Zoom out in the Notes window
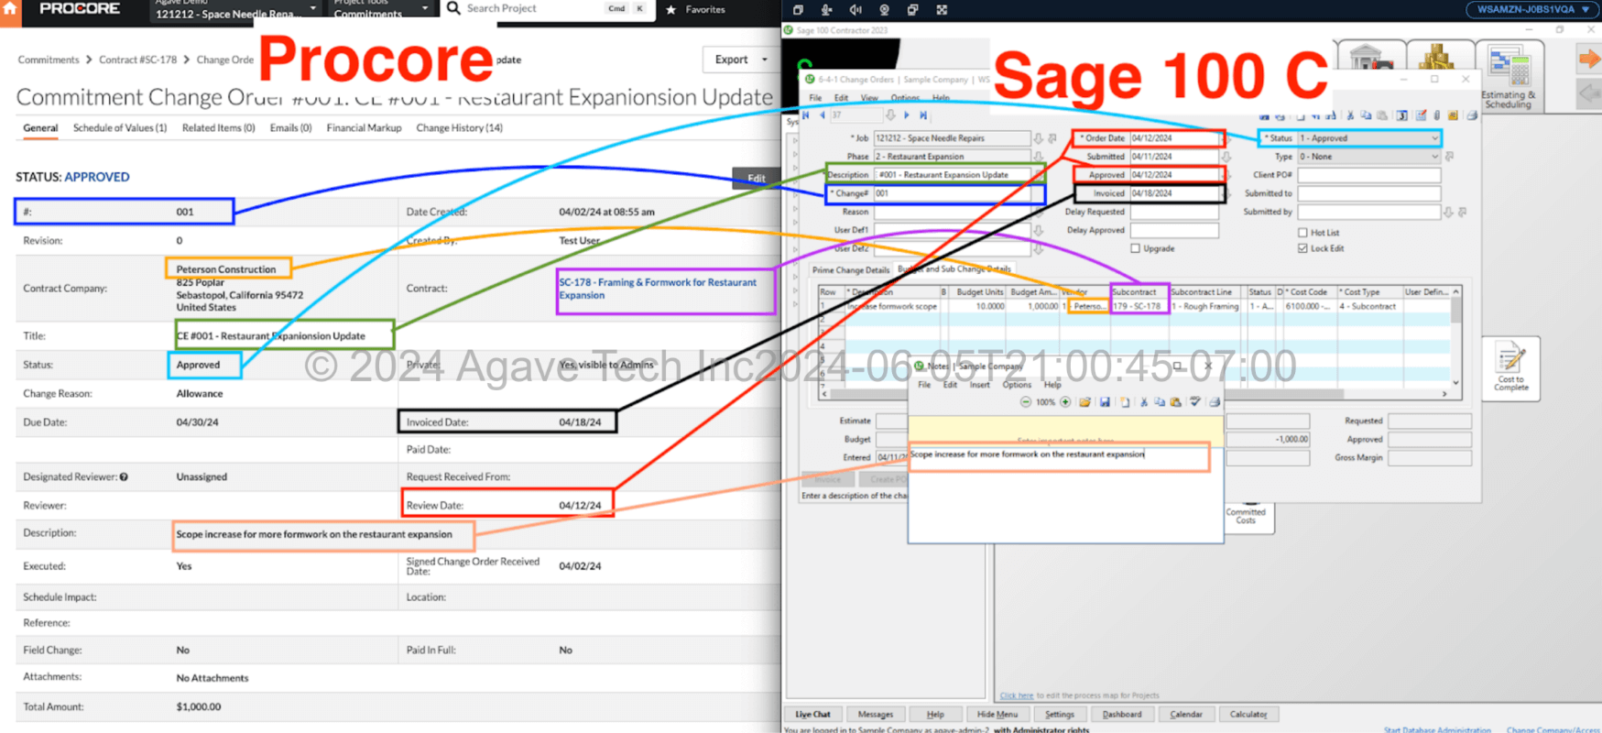The width and height of the screenshot is (1602, 733). [1025, 402]
